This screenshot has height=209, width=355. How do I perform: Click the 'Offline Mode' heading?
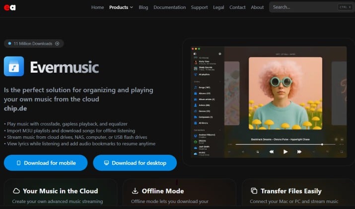coord(163,191)
